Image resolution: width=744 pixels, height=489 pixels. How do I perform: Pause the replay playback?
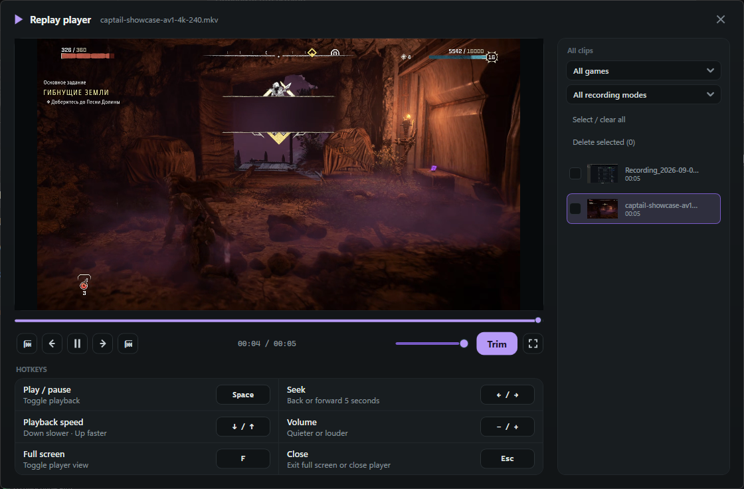point(77,343)
